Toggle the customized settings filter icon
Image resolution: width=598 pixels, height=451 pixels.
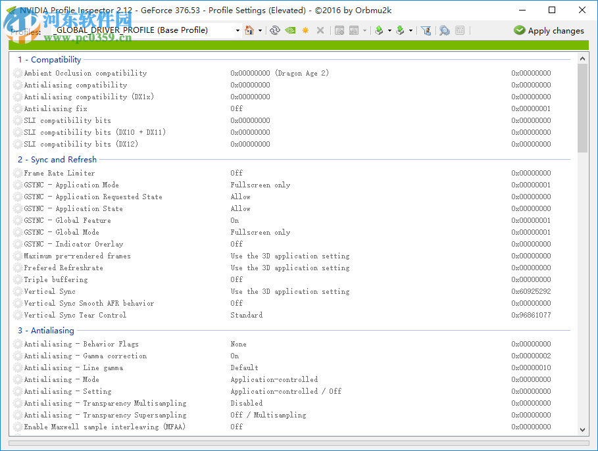(x=426, y=30)
